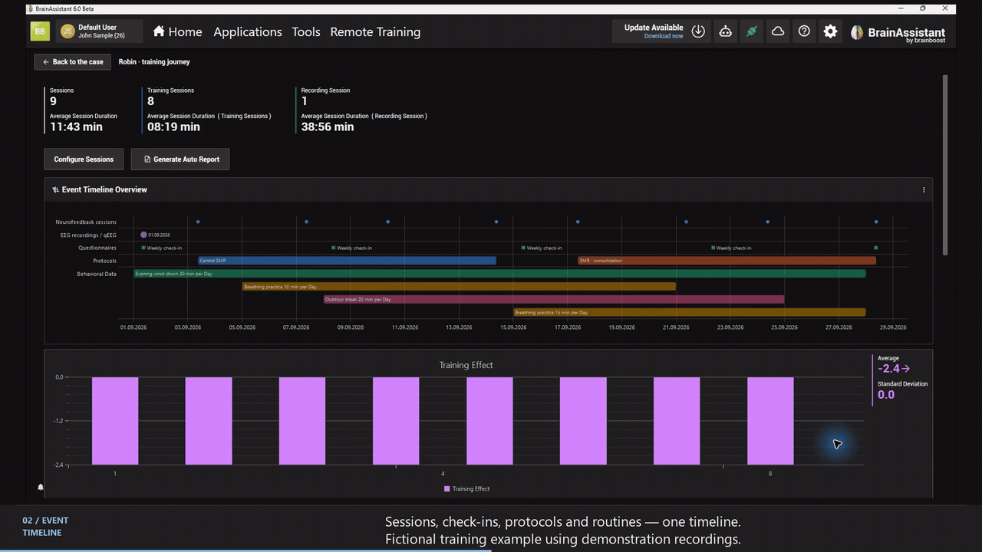Click the Average -2.4 value
Screen dimensions: 982x552
click(x=889, y=369)
